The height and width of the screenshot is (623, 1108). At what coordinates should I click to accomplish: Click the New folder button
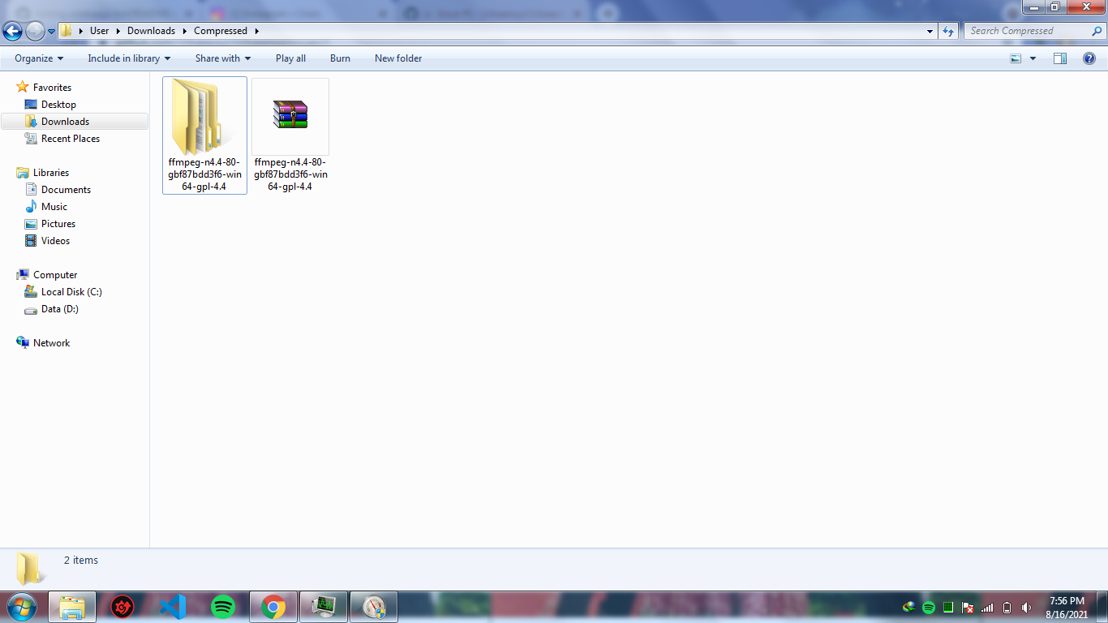[397, 58]
